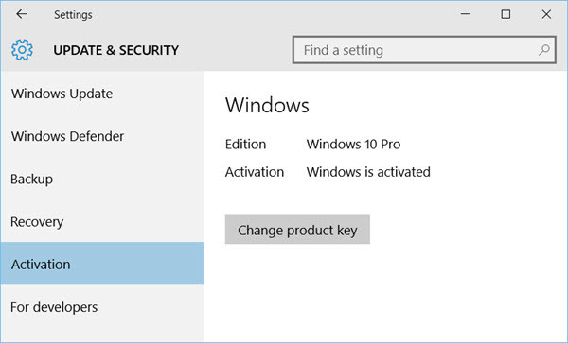Select the highlighted Activation sidebar item

[x=102, y=264]
